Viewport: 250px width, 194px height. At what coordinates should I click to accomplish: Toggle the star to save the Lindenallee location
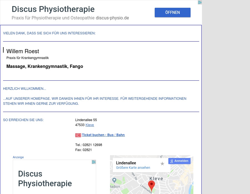pos(162,164)
